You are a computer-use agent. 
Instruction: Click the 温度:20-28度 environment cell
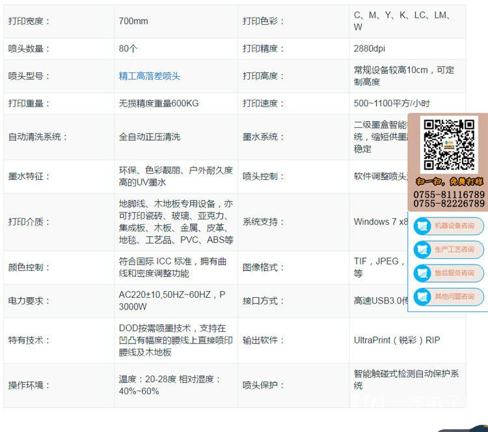pyautogui.click(x=169, y=385)
